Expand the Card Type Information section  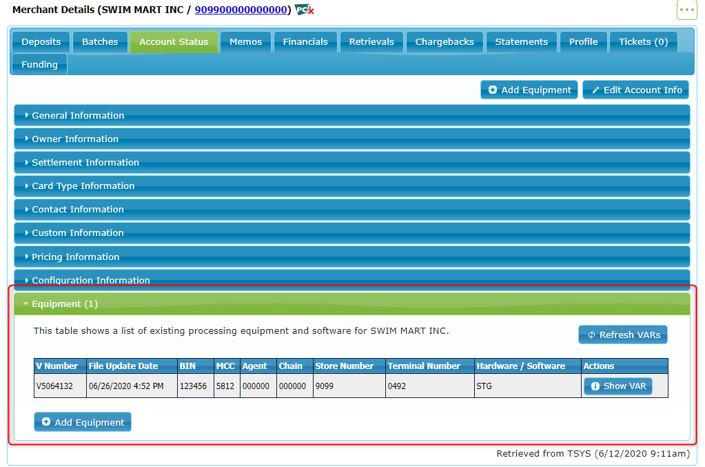click(x=352, y=186)
